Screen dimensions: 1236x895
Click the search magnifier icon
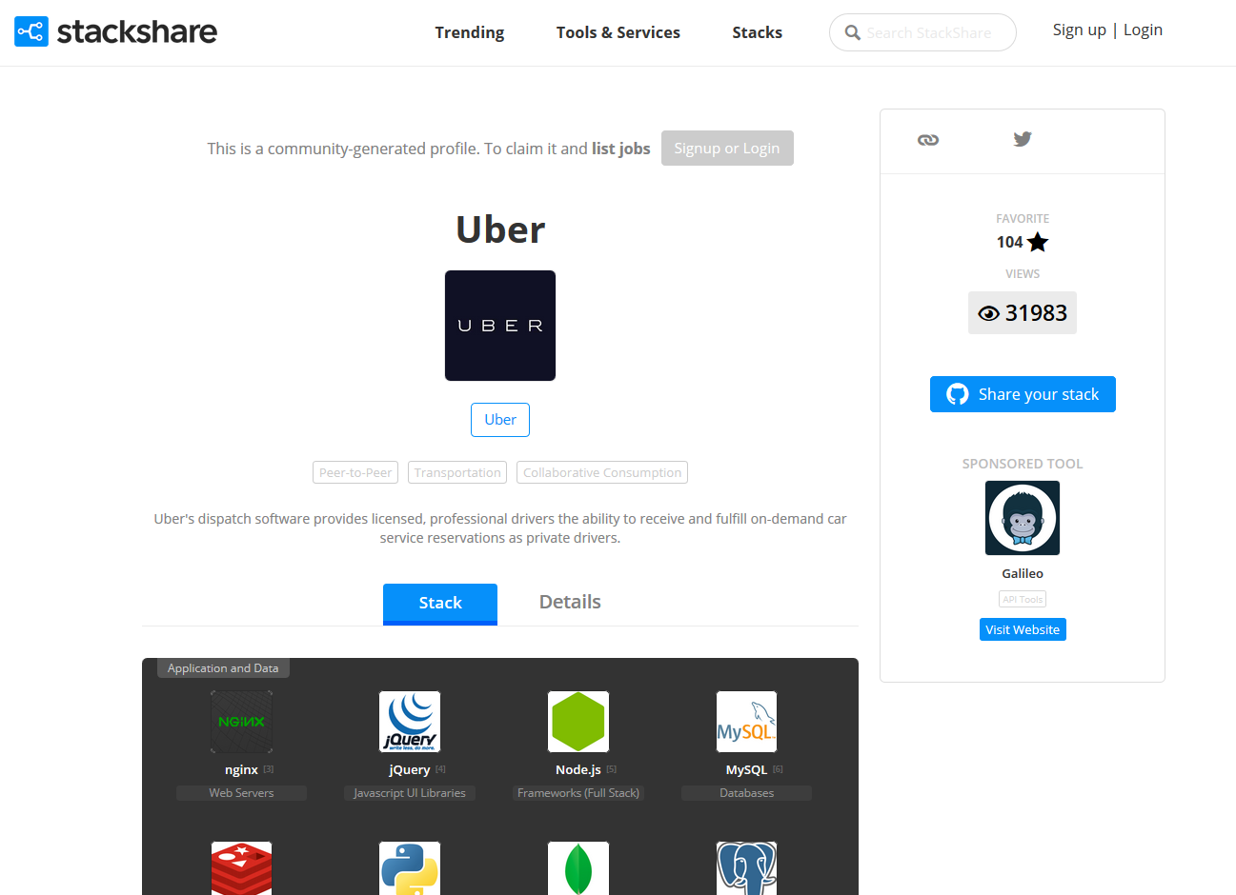pos(853,32)
